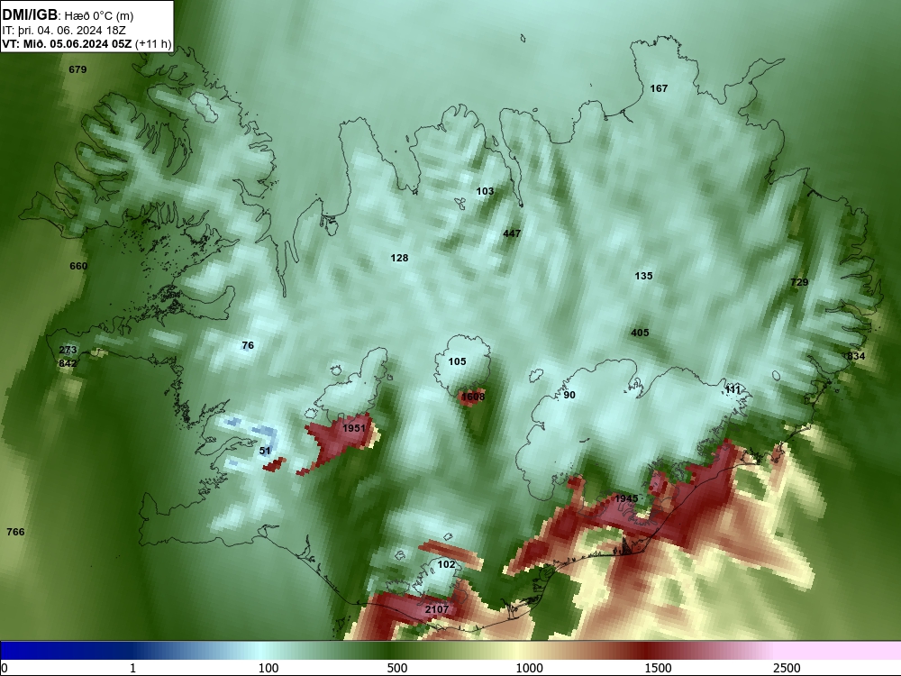Image resolution: width=901 pixels, height=676 pixels.
Task: Select the 660 value off the west coast
Action: pyautogui.click(x=78, y=266)
